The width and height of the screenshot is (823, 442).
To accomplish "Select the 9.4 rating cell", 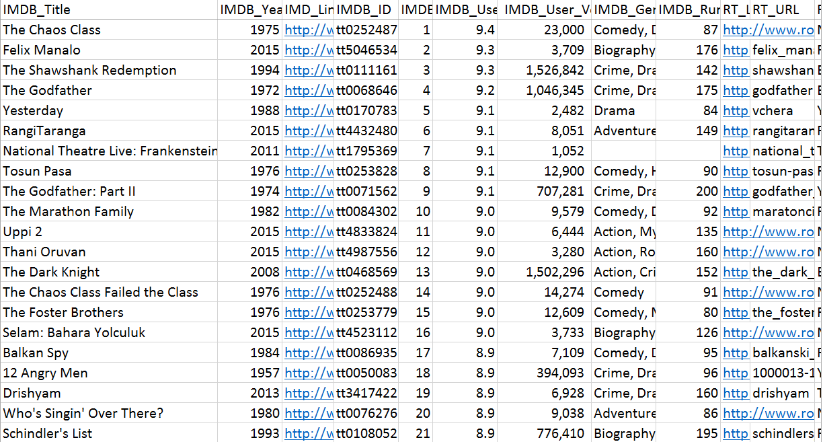I will [467, 30].
